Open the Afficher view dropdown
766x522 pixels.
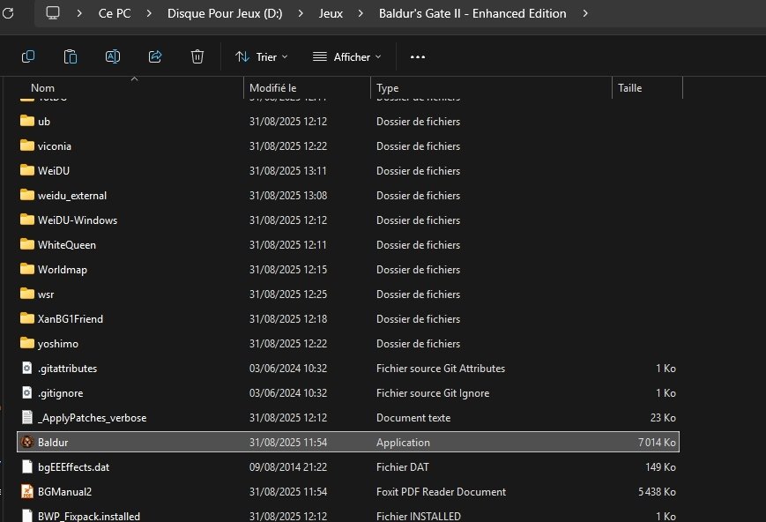[x=346, y=57]
